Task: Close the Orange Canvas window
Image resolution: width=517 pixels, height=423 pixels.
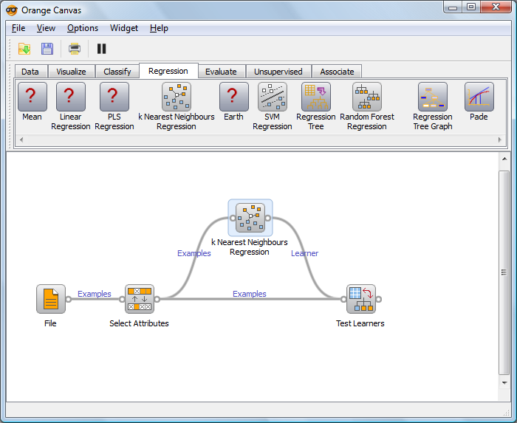Action: [x=496, y=7]
